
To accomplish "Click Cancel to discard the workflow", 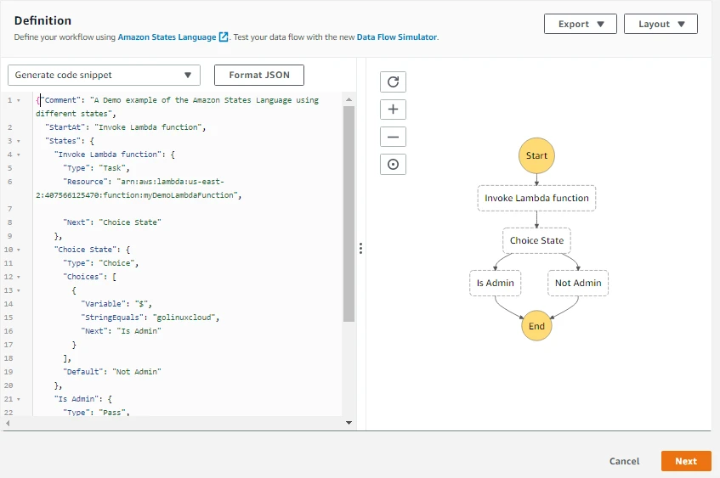I will [x=624, y=461].
